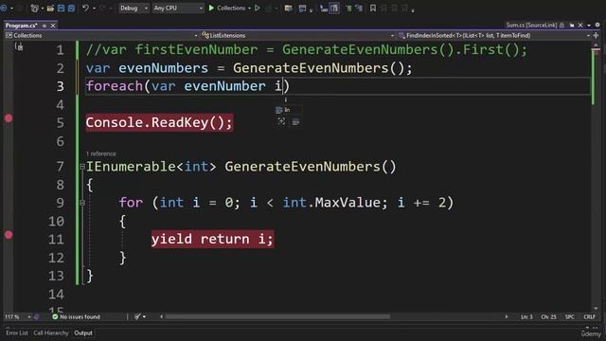Close the Sum.cs [SourceLink] tab
Image resolution: width=606 pixels, height=341 pixels.
tap(580, 26)
